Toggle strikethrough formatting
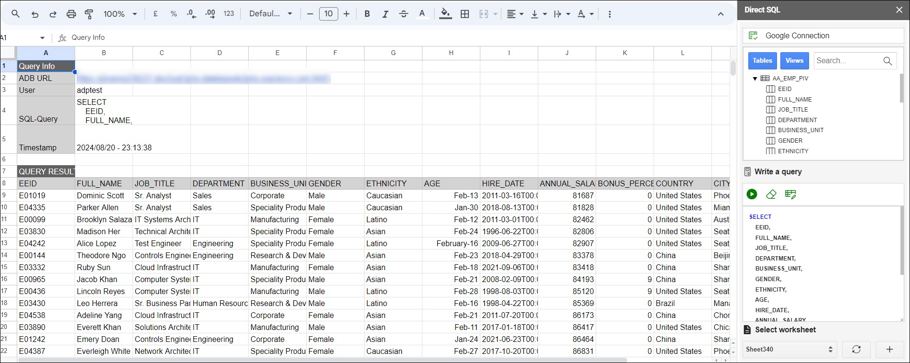Screen dimensions: 910x363 coord(403,14)
